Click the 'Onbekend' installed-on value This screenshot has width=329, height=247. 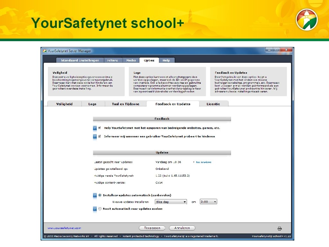click(162, 169)
